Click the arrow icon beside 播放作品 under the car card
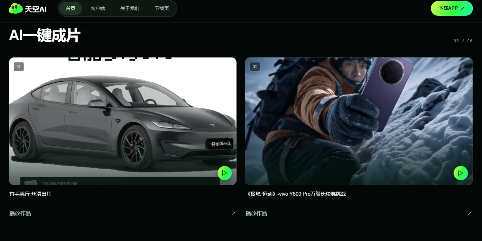 233,213
